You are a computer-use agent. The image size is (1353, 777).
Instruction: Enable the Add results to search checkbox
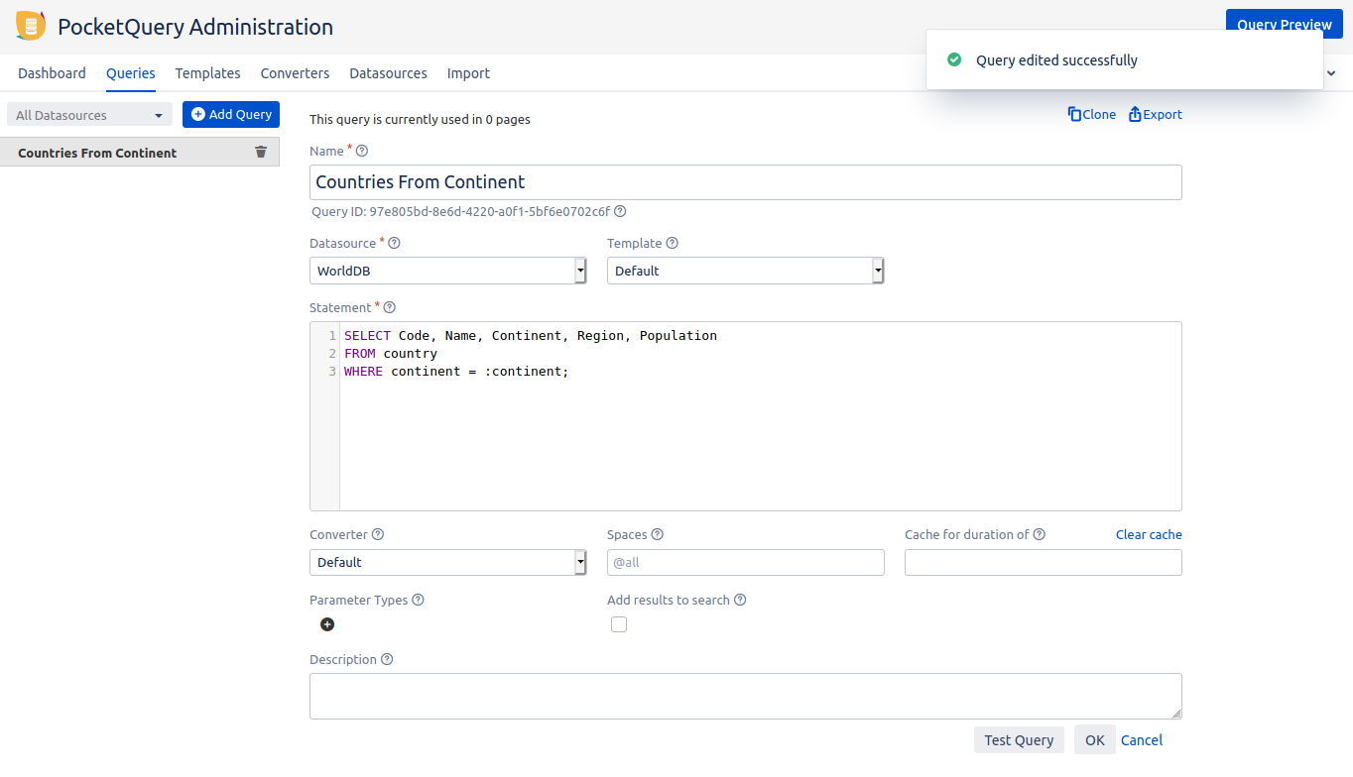[x=619, y=624]
